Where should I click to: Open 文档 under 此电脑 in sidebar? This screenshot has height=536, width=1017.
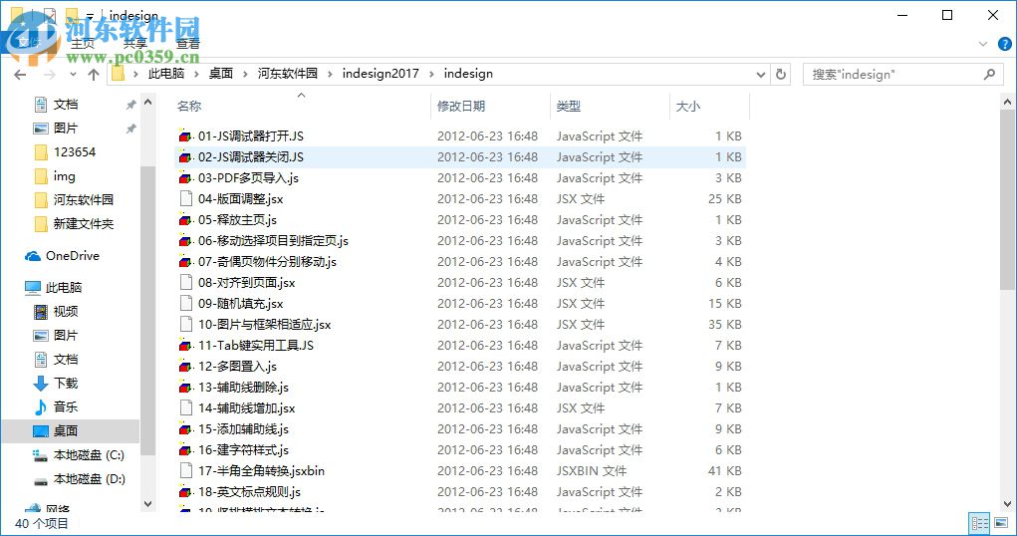point(56,360)
